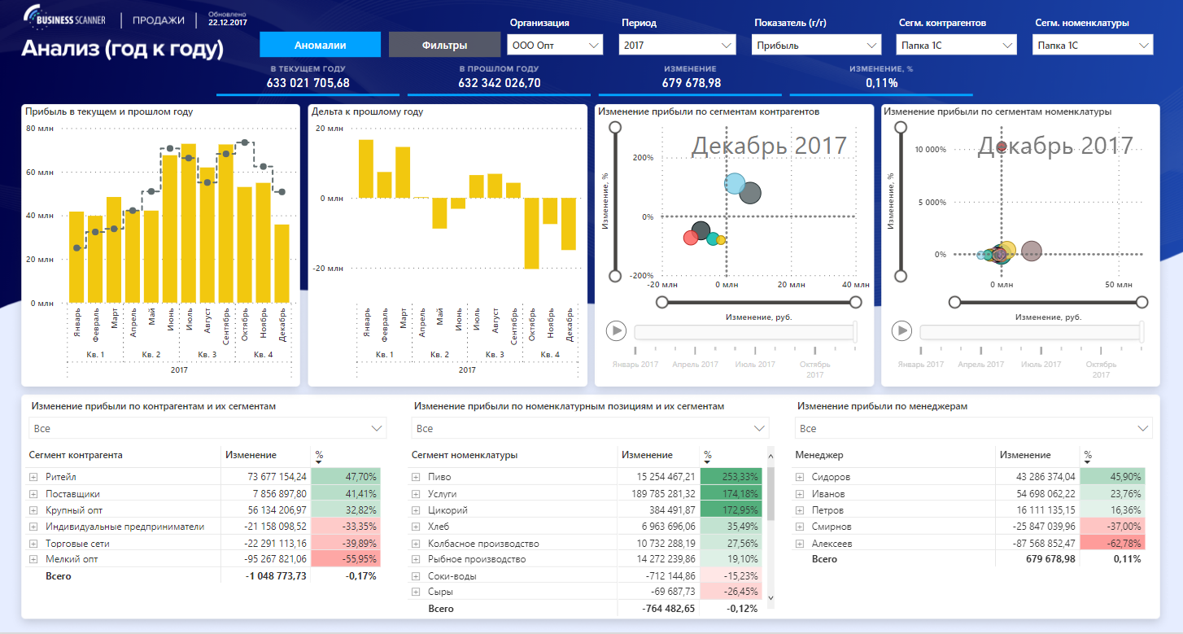The height and width of the screenshot is (634, 1183).
Task: Open the Все dropdown above nomenclature table
Action: [x=590, y=428]
